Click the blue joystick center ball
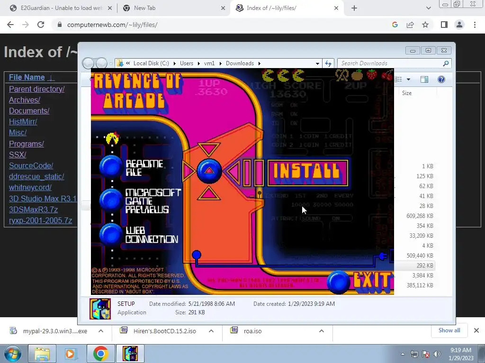485x363 pixels. 209,171
